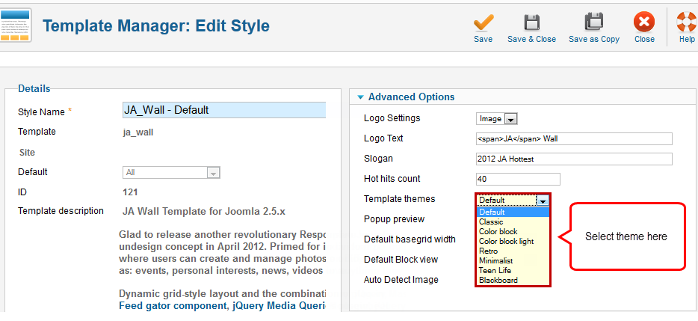Select the Classic theme option
698x321 pixels.
[491, 221]
